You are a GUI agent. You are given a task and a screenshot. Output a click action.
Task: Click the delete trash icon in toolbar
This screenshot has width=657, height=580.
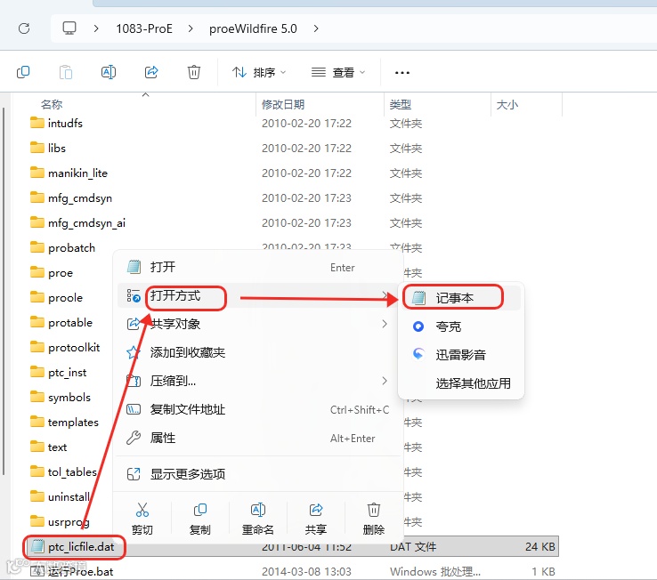click(193, 72)
